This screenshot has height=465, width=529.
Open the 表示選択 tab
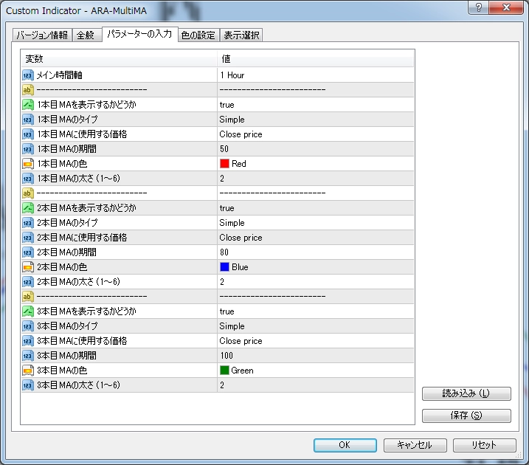tap(241, 35)
